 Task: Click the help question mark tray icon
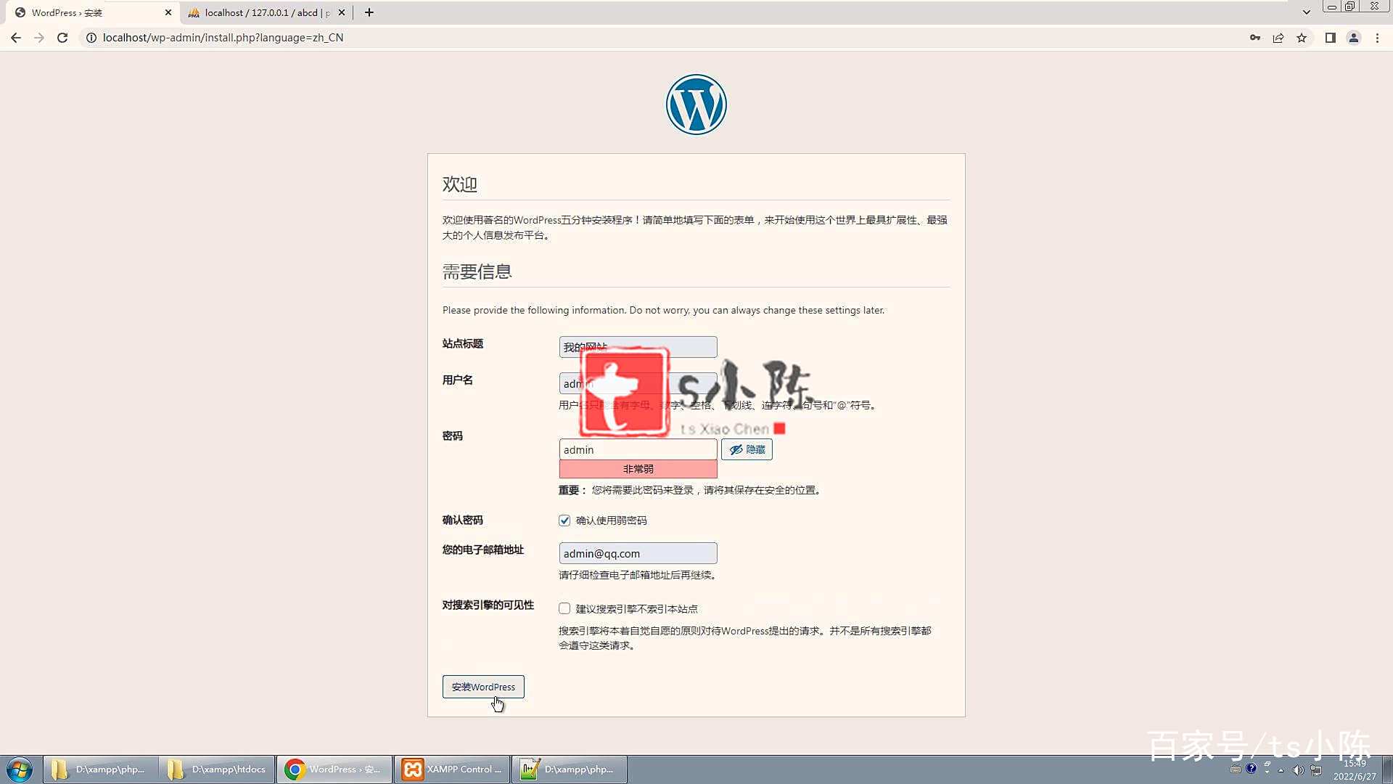(x=1251, y=768)
